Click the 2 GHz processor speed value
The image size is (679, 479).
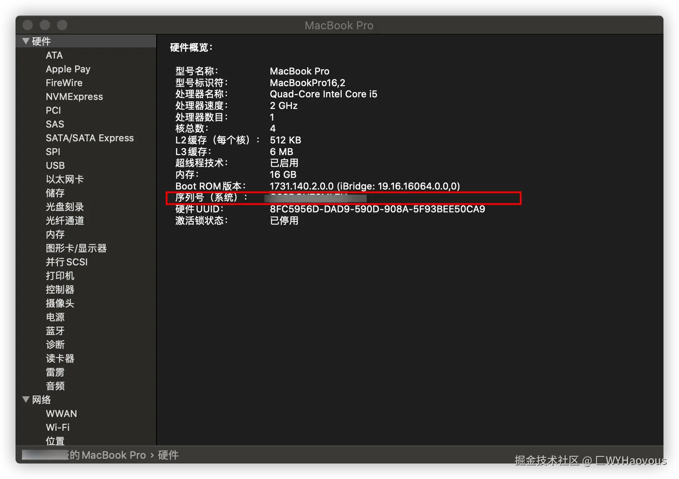(x=284, y=106)
